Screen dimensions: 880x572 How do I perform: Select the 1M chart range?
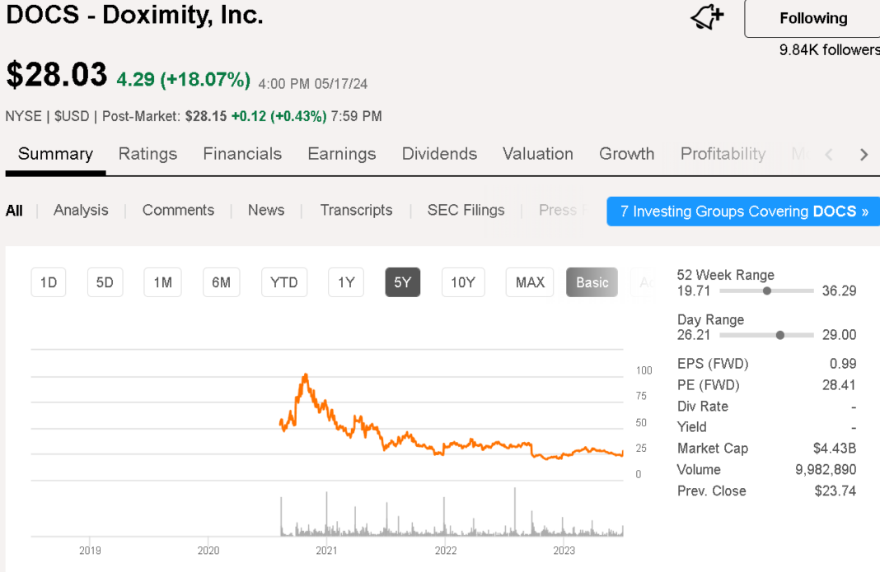162,282
